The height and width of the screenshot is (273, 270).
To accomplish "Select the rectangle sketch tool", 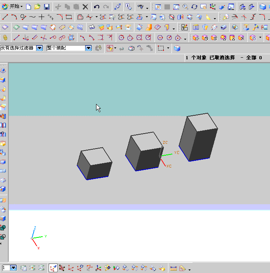I will (x=69, y=17).
